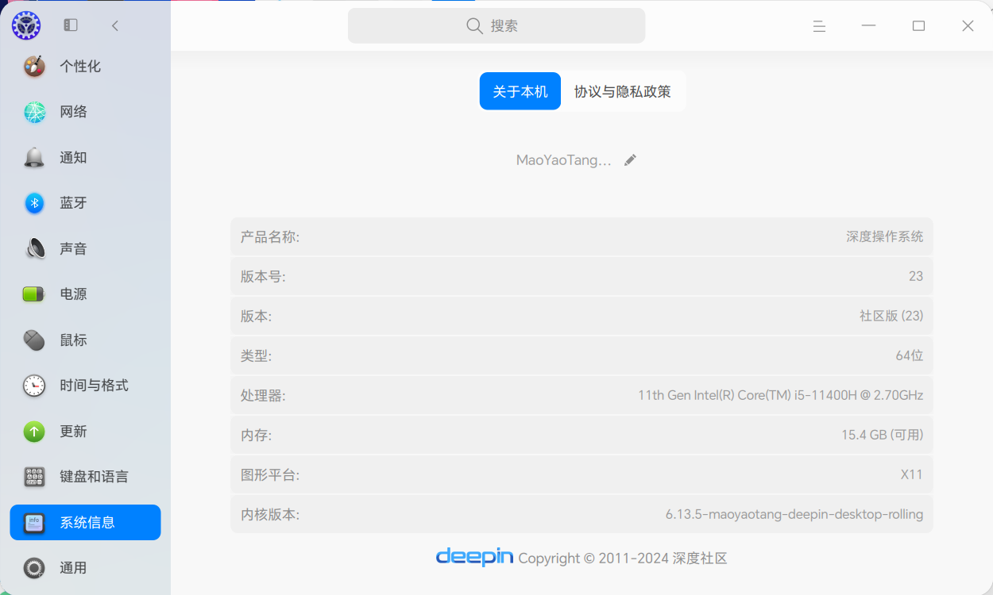This screenshot has height=595, width=993.
Task: Select 通用 sidebar entry
Action: (x=85, y=568)
